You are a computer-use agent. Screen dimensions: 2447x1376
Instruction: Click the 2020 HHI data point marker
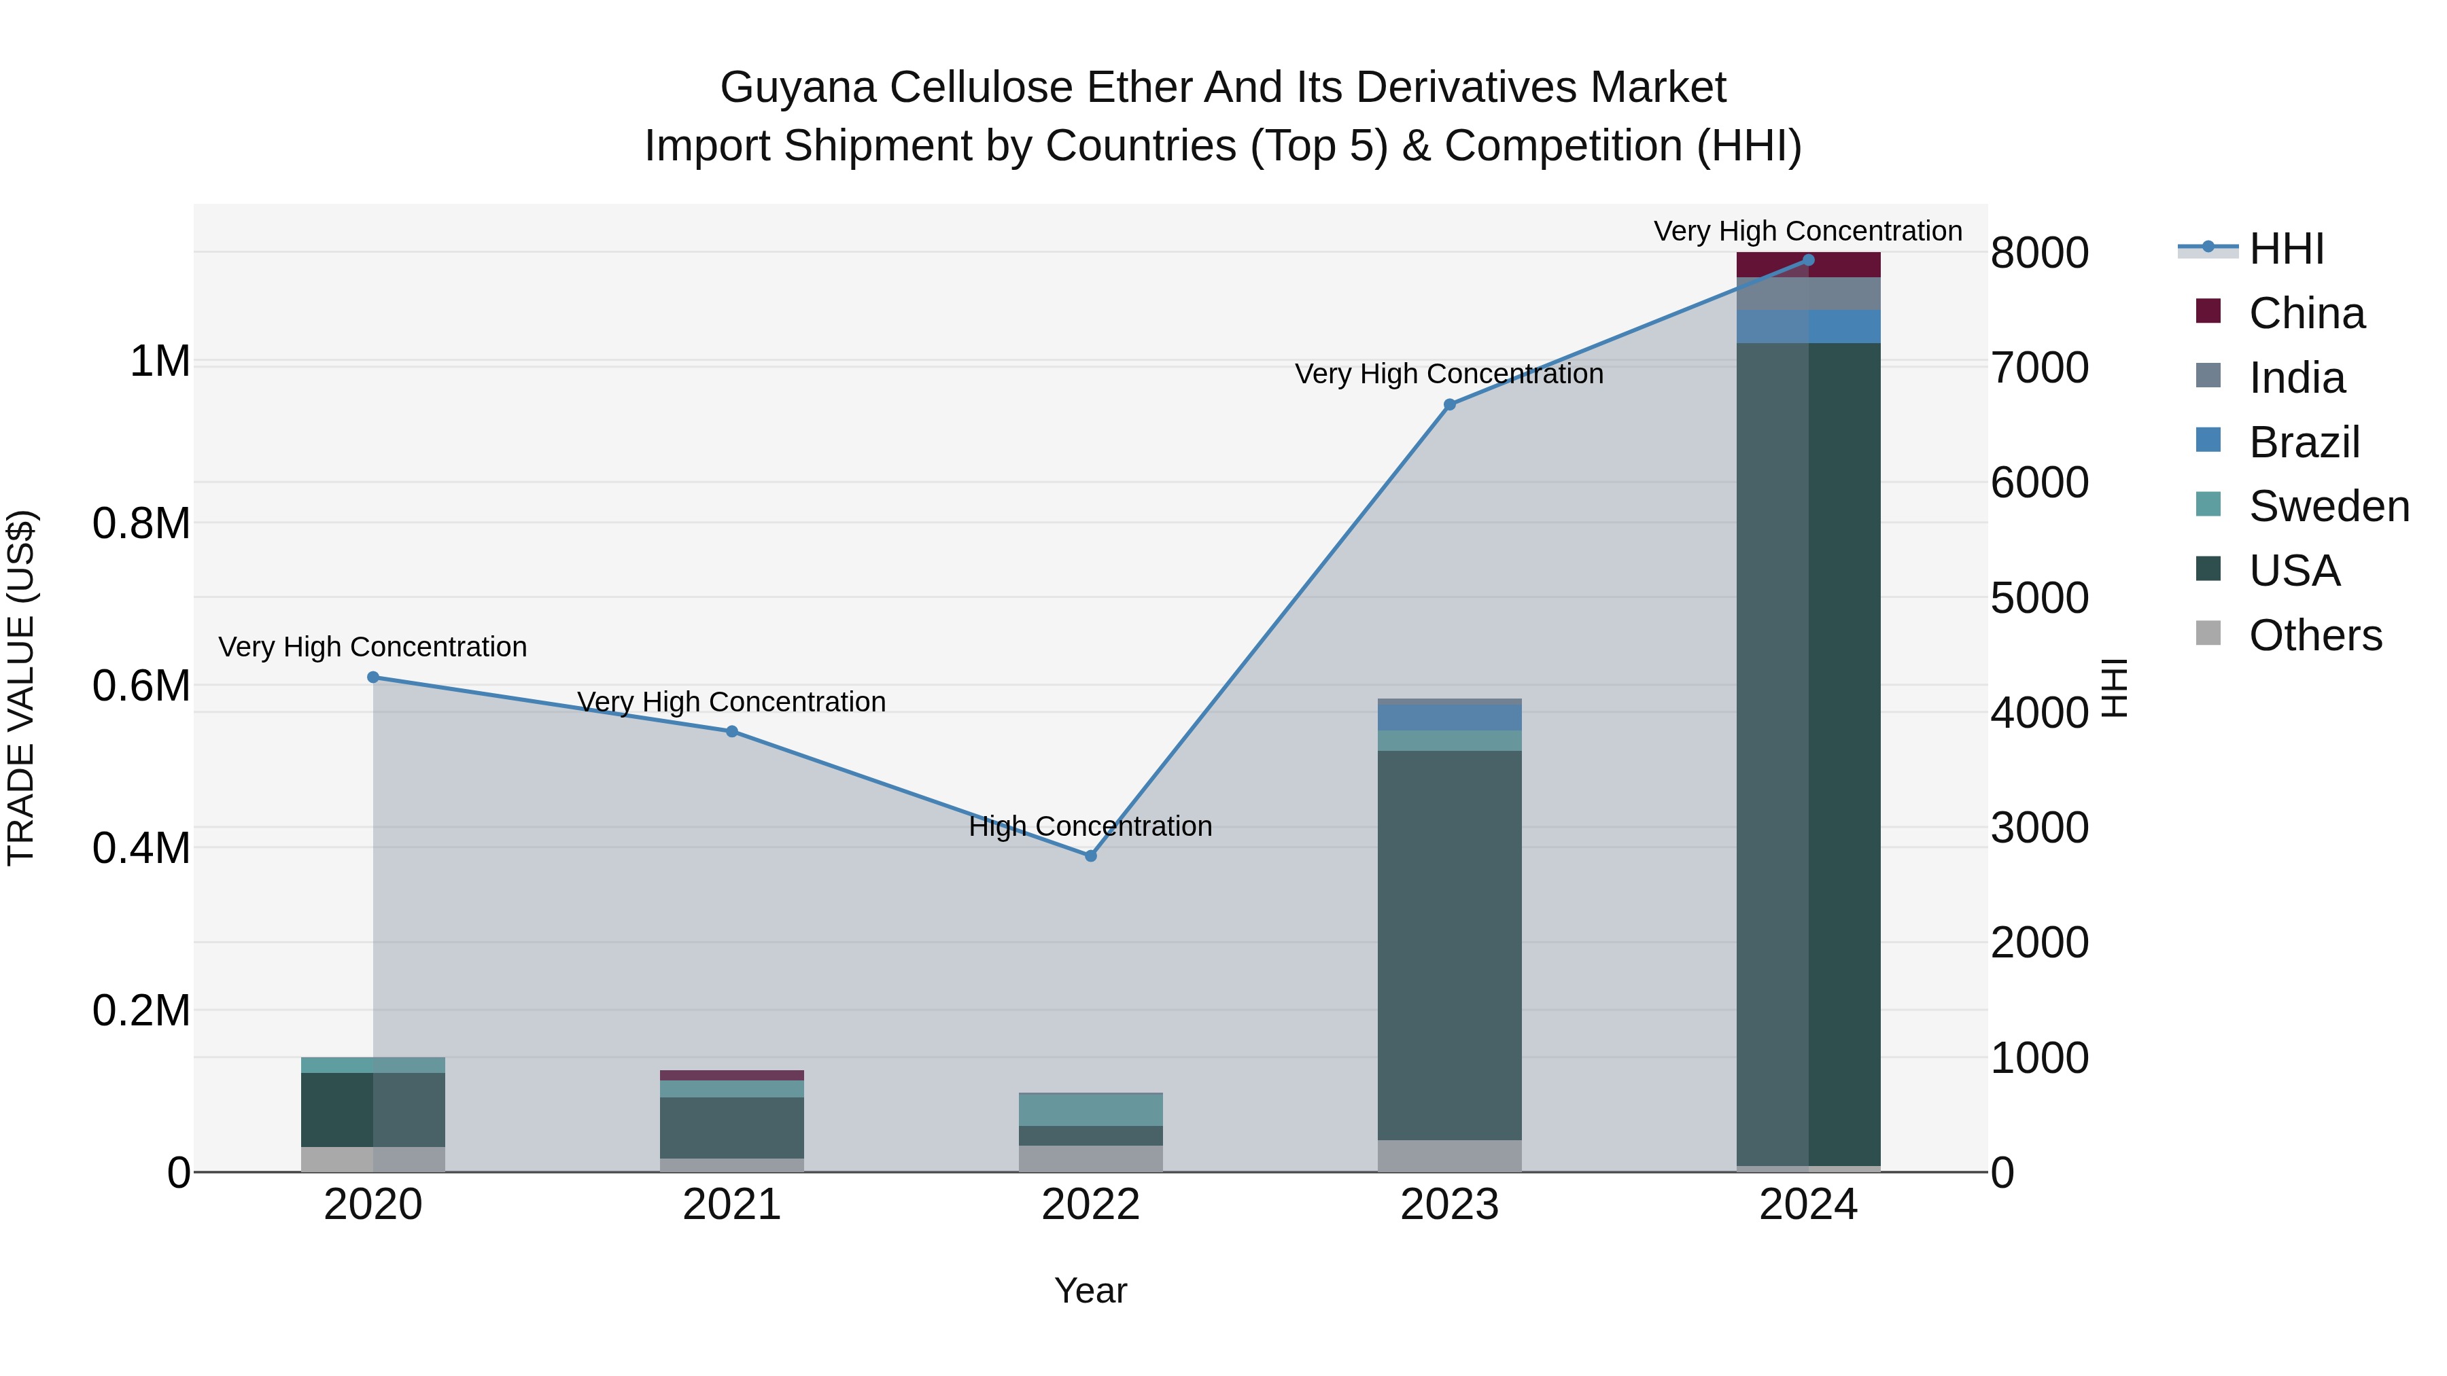click(x=373, y=677)
